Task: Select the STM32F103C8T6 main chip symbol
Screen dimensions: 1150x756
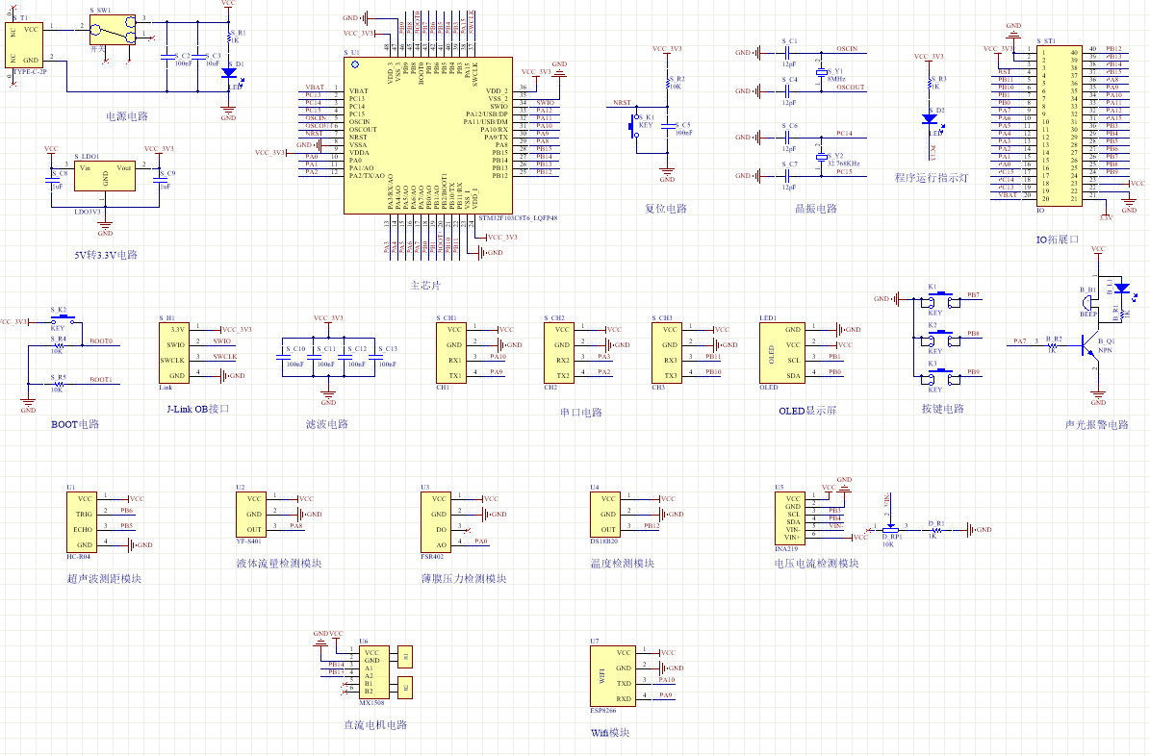Action: [x=428, y=136]
